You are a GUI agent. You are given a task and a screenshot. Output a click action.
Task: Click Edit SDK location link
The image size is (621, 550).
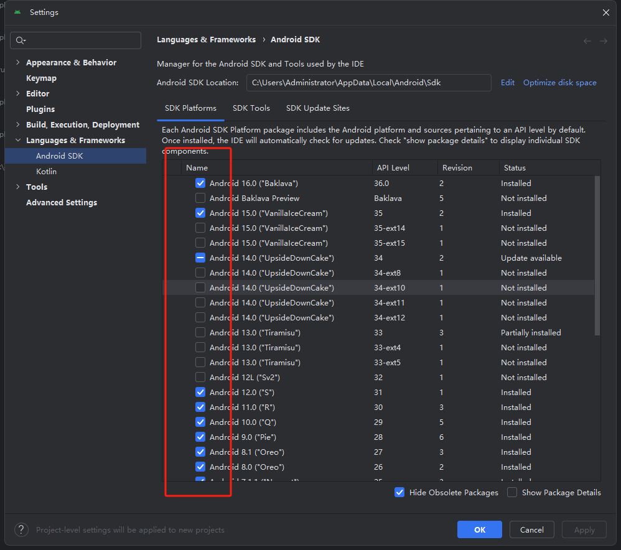pos(507,82)
